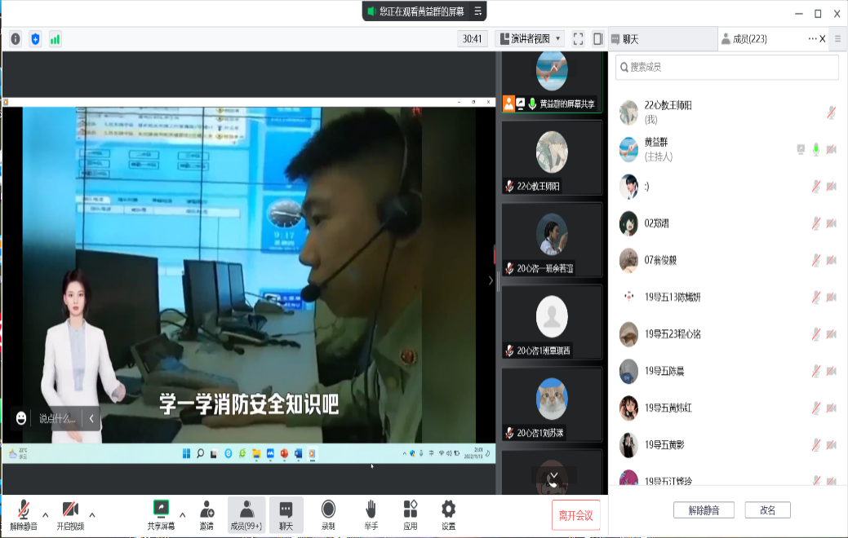Click the red 离开会议 button
848x538 pixels.
(x=575, y=515)
